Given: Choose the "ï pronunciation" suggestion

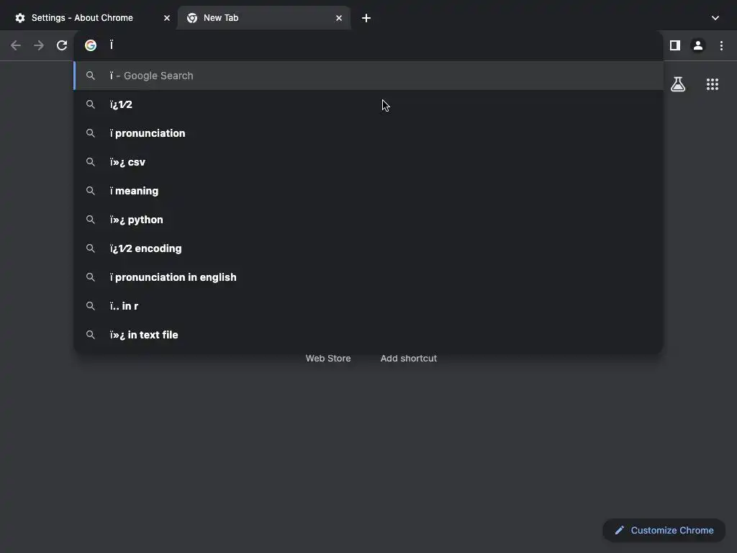Looking at the screenshot, I should click(148, 133).
